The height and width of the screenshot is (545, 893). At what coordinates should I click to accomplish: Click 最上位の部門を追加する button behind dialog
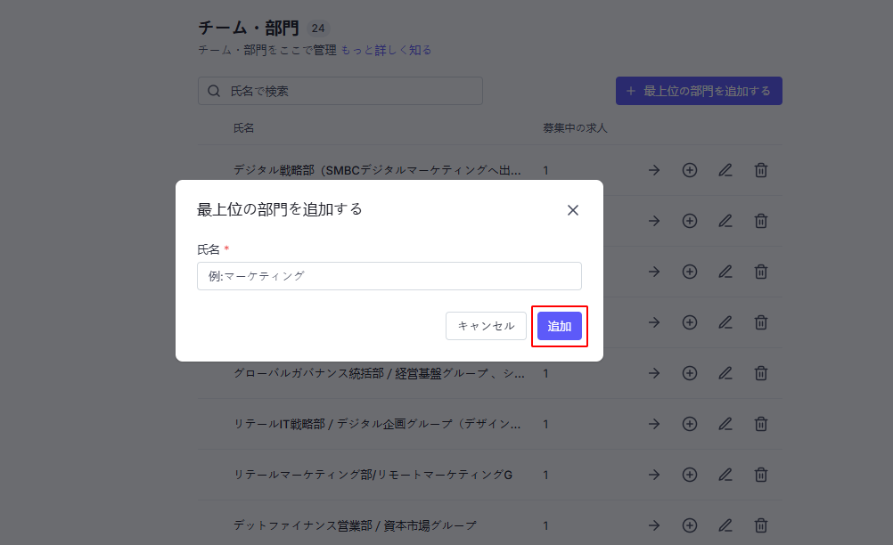[699, 91]
